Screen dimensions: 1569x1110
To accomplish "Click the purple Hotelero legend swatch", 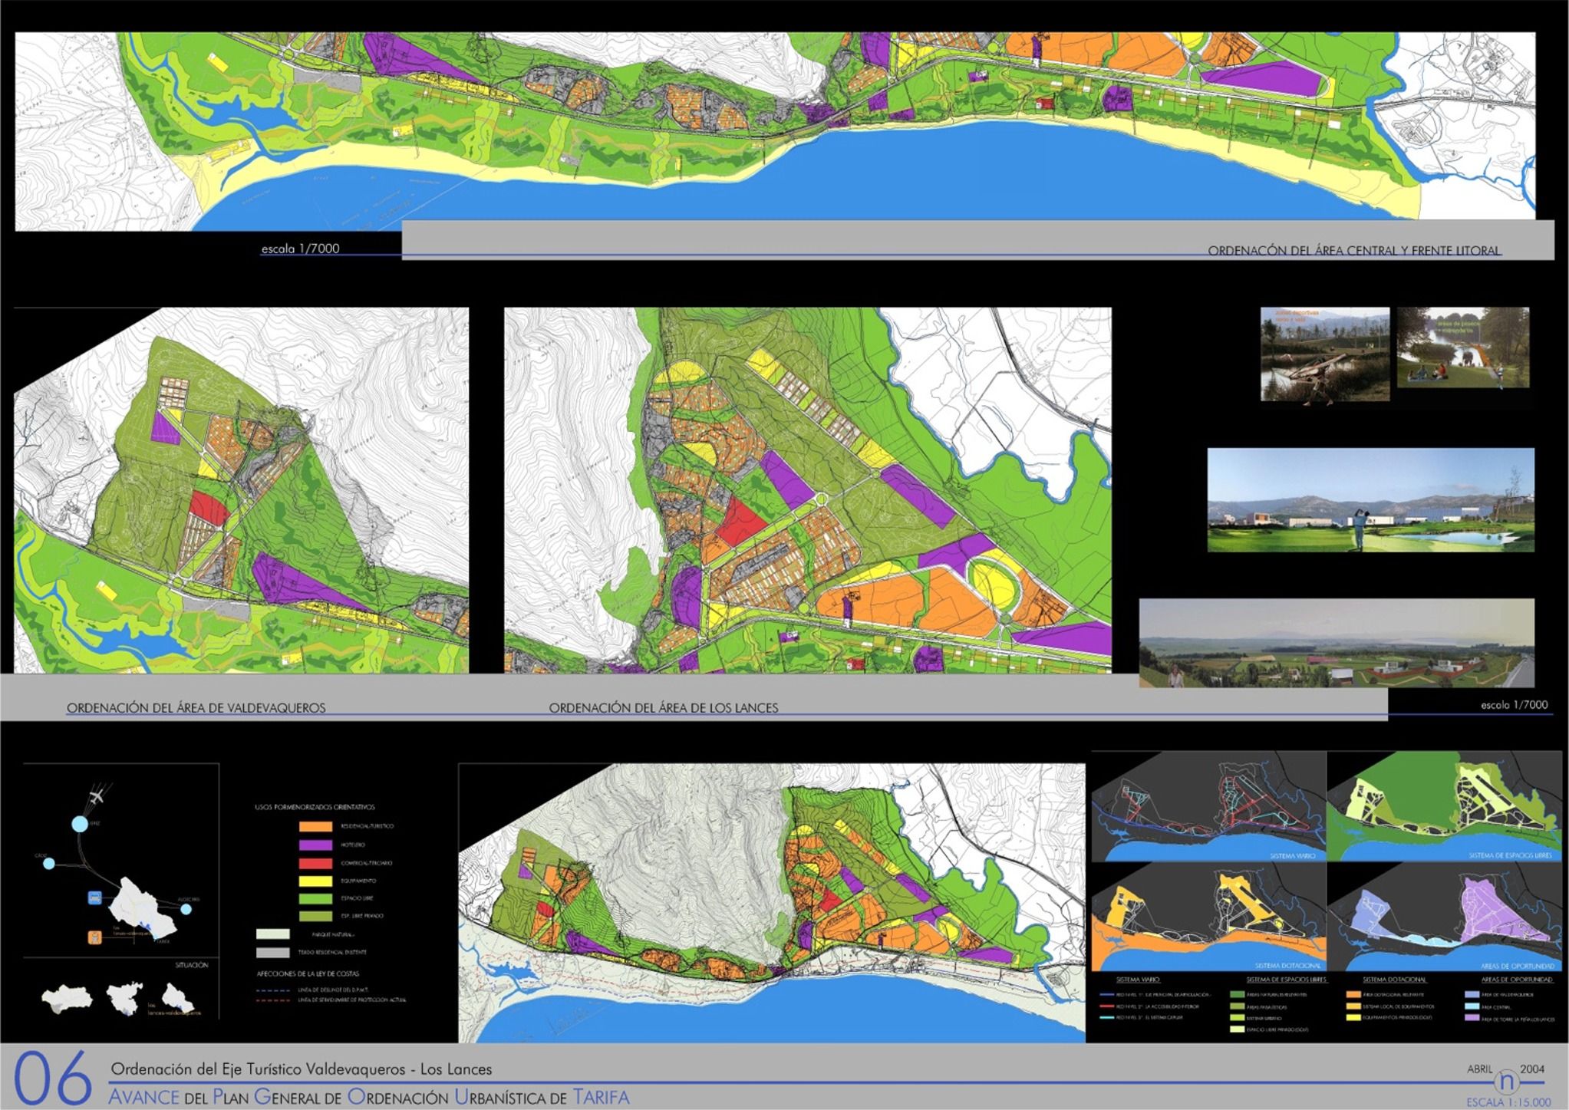I will (315, 845).
